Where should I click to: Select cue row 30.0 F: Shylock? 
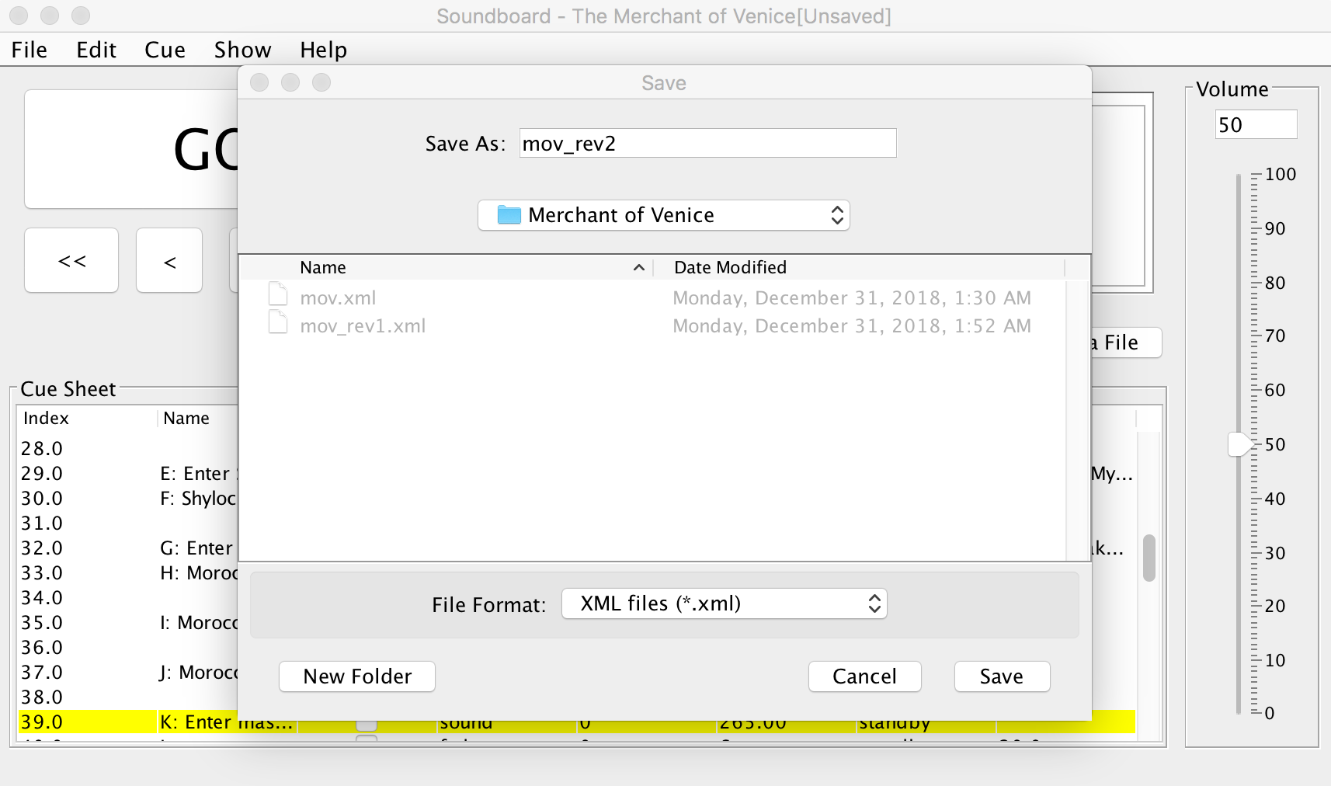click(127, 499)
